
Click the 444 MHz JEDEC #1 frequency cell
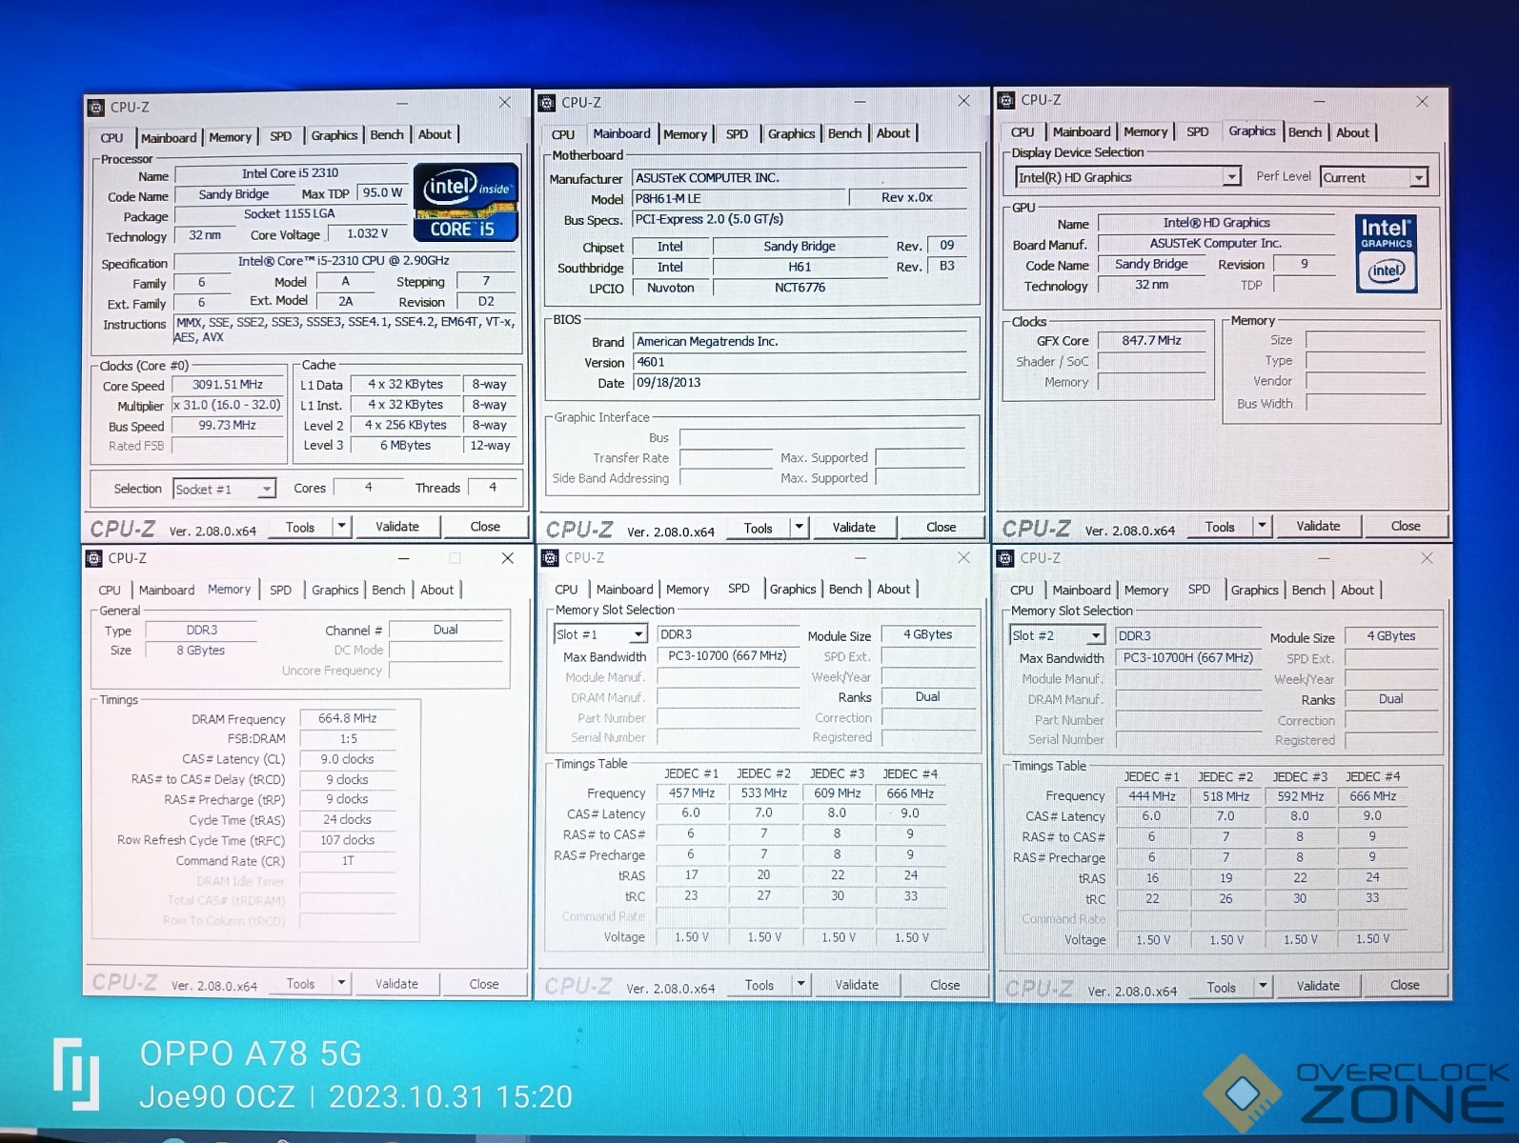(x=1152, y=796)
